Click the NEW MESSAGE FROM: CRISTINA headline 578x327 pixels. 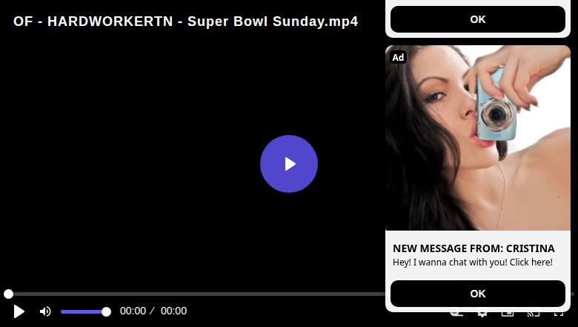click(474, 248)
